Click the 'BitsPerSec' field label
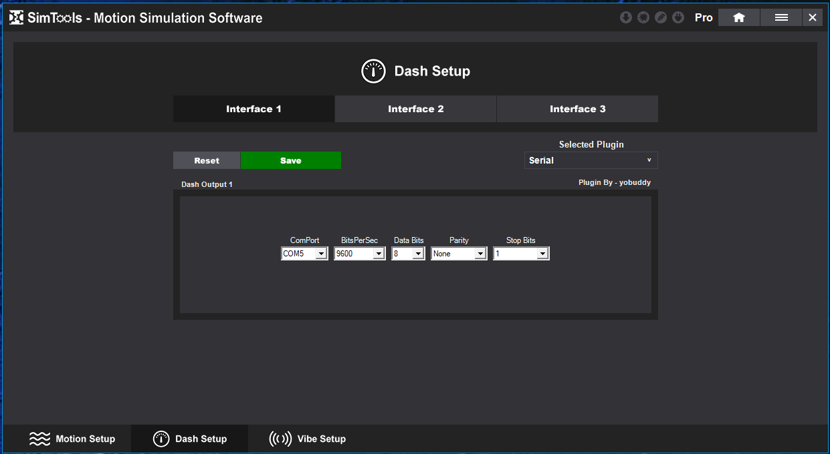 pos(359,240)
